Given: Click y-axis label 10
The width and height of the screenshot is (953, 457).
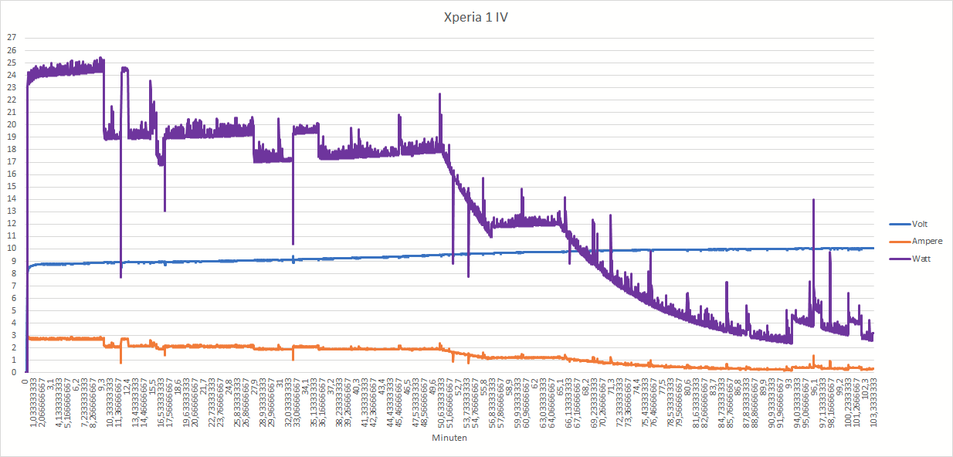Looking at the screenshot, I should coord(11,248).
